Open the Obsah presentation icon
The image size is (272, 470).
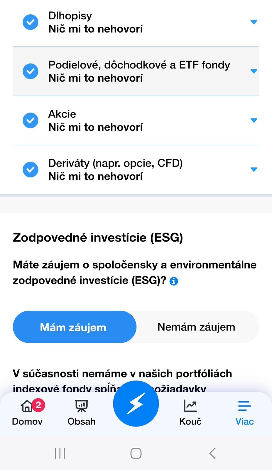pos(82,406)
